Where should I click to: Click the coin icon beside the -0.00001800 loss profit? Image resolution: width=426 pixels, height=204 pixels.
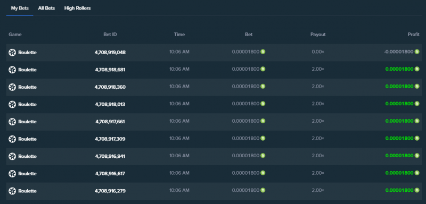(417, 52)
